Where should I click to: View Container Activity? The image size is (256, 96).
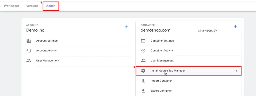(162, 51)
